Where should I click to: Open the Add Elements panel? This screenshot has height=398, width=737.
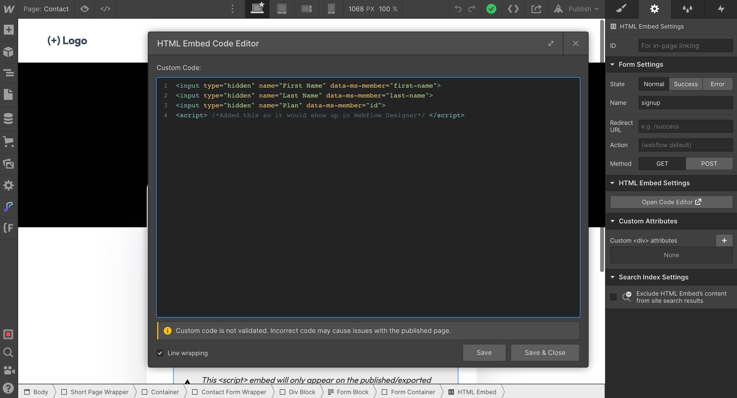[9, 29]
